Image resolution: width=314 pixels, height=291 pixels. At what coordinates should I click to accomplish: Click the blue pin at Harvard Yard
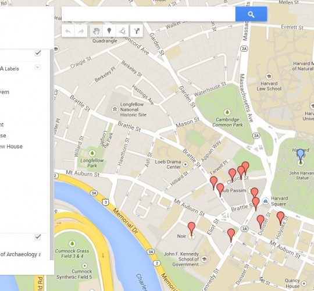(x=300, y=155)
